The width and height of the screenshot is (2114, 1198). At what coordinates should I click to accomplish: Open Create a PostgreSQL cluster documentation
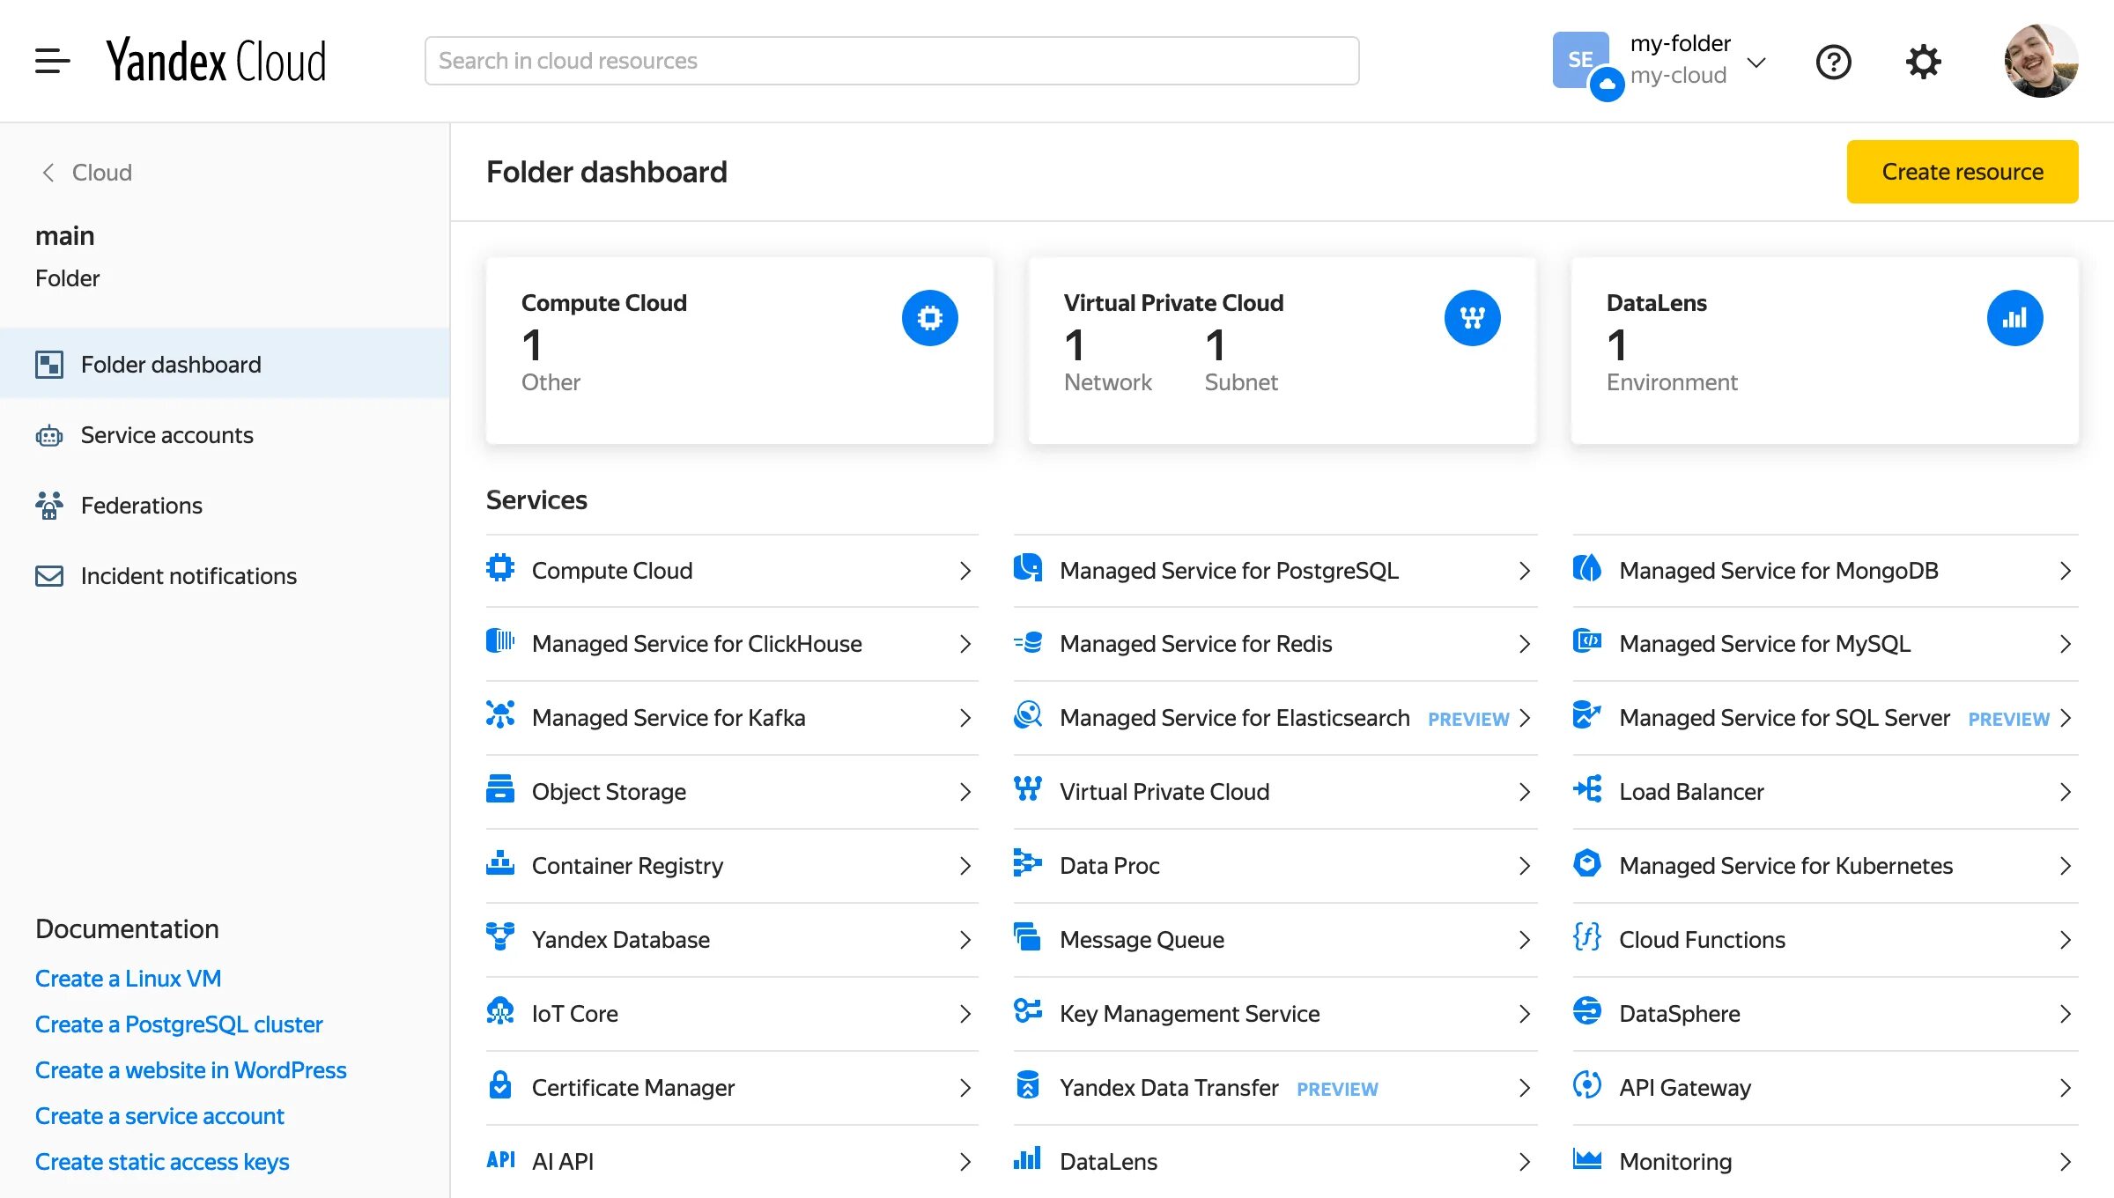(x=179, y=1024)
